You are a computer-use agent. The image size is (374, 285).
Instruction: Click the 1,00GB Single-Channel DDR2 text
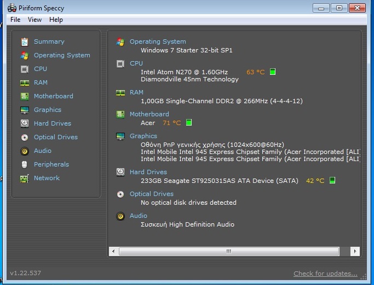[x=222, y=101]
